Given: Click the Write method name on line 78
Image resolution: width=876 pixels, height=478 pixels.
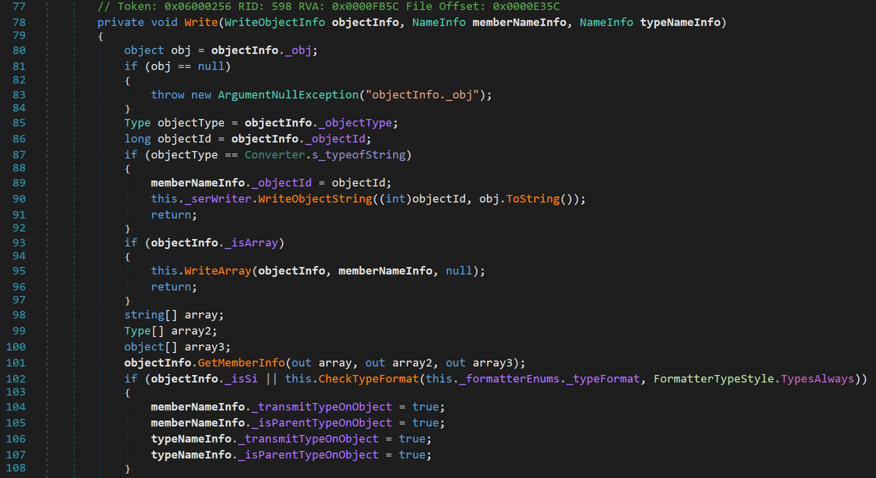Looking at the screenshot, I should coord(201,23).
